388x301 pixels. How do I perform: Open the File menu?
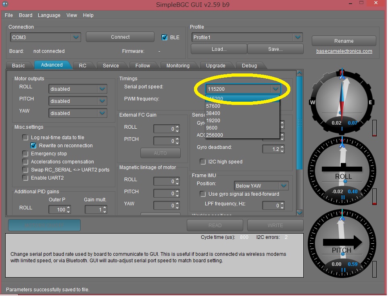point(8,15)
